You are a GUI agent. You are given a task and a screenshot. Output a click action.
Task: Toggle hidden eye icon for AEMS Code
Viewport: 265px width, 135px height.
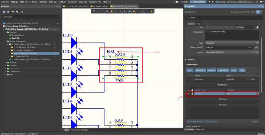189,90
